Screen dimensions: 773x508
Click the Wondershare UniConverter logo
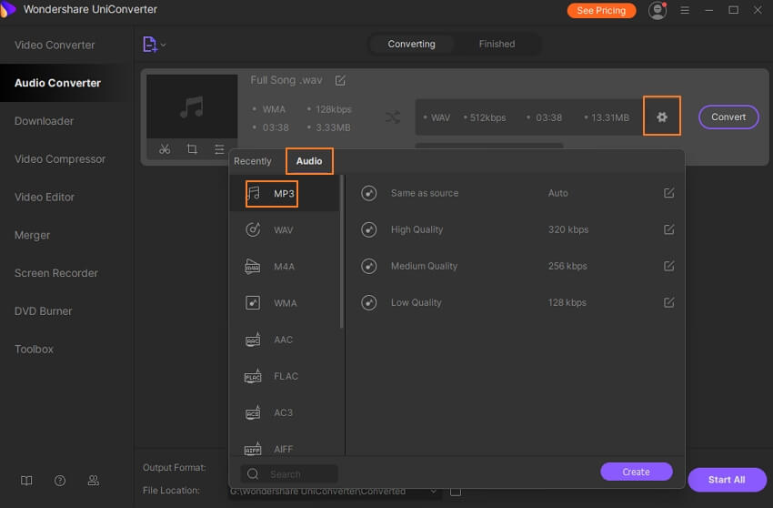[x=7, y=9]
